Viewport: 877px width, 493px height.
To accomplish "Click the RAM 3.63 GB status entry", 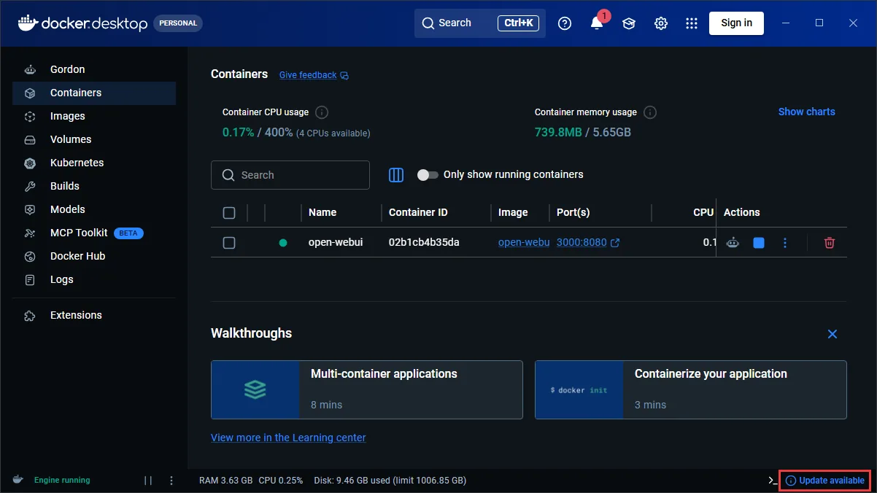I will 225,481.
